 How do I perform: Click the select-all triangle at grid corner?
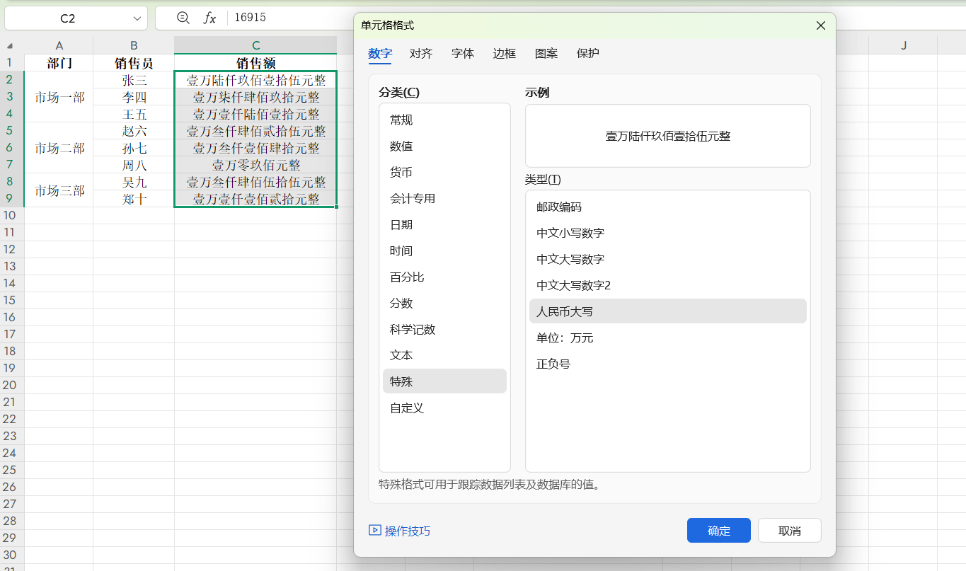pos(10,45)
